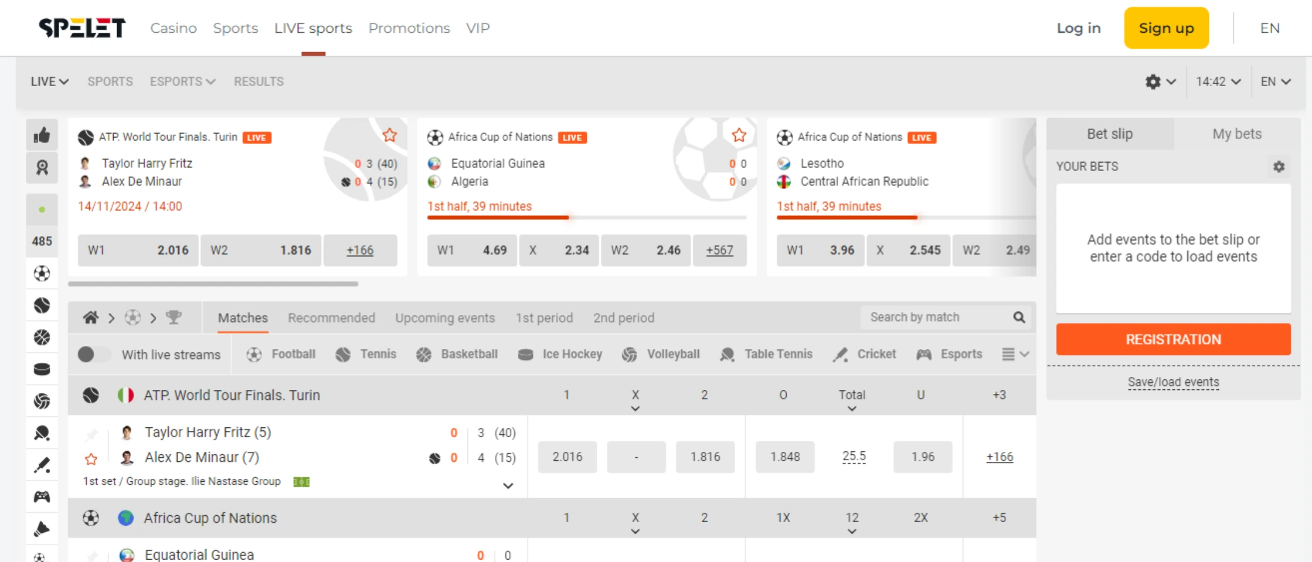This screenshot has width=1312, height=562.
Task: Select the esports gamepad icon in sidebar
Action: (42, 497)
